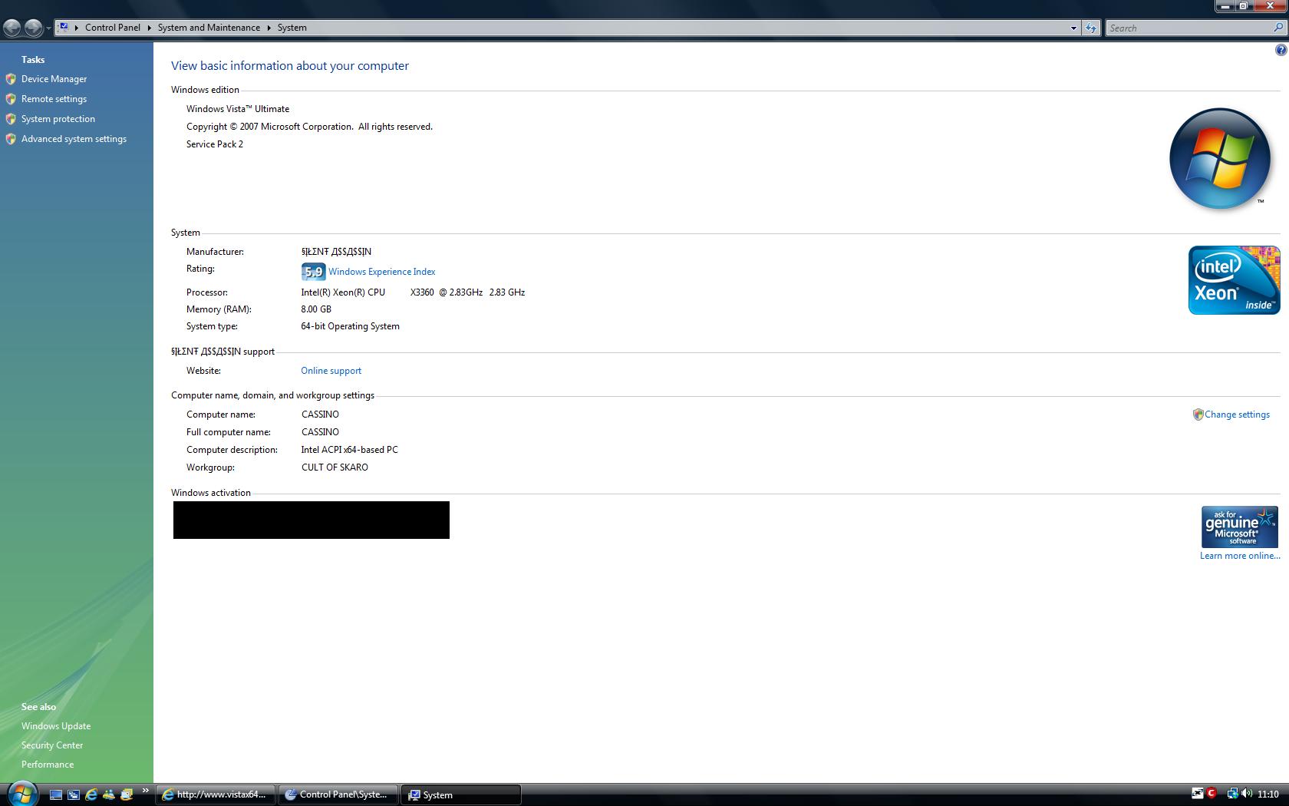Click System and Maintenance breadcrumb
The image size is (1289, 806).
pyautogui.click(x=209, y=28)
